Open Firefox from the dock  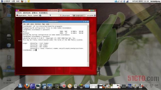click(27, 86)
